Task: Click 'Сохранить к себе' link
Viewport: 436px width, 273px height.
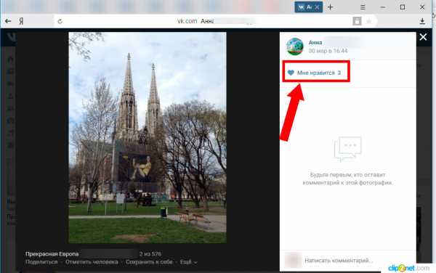Action: pyautogui.click(x=149, y=262)
